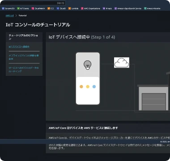This screenshot has width=170, height=161.
Task: Open the AWS Organizations shortcut icon
Action: (82, 8)
